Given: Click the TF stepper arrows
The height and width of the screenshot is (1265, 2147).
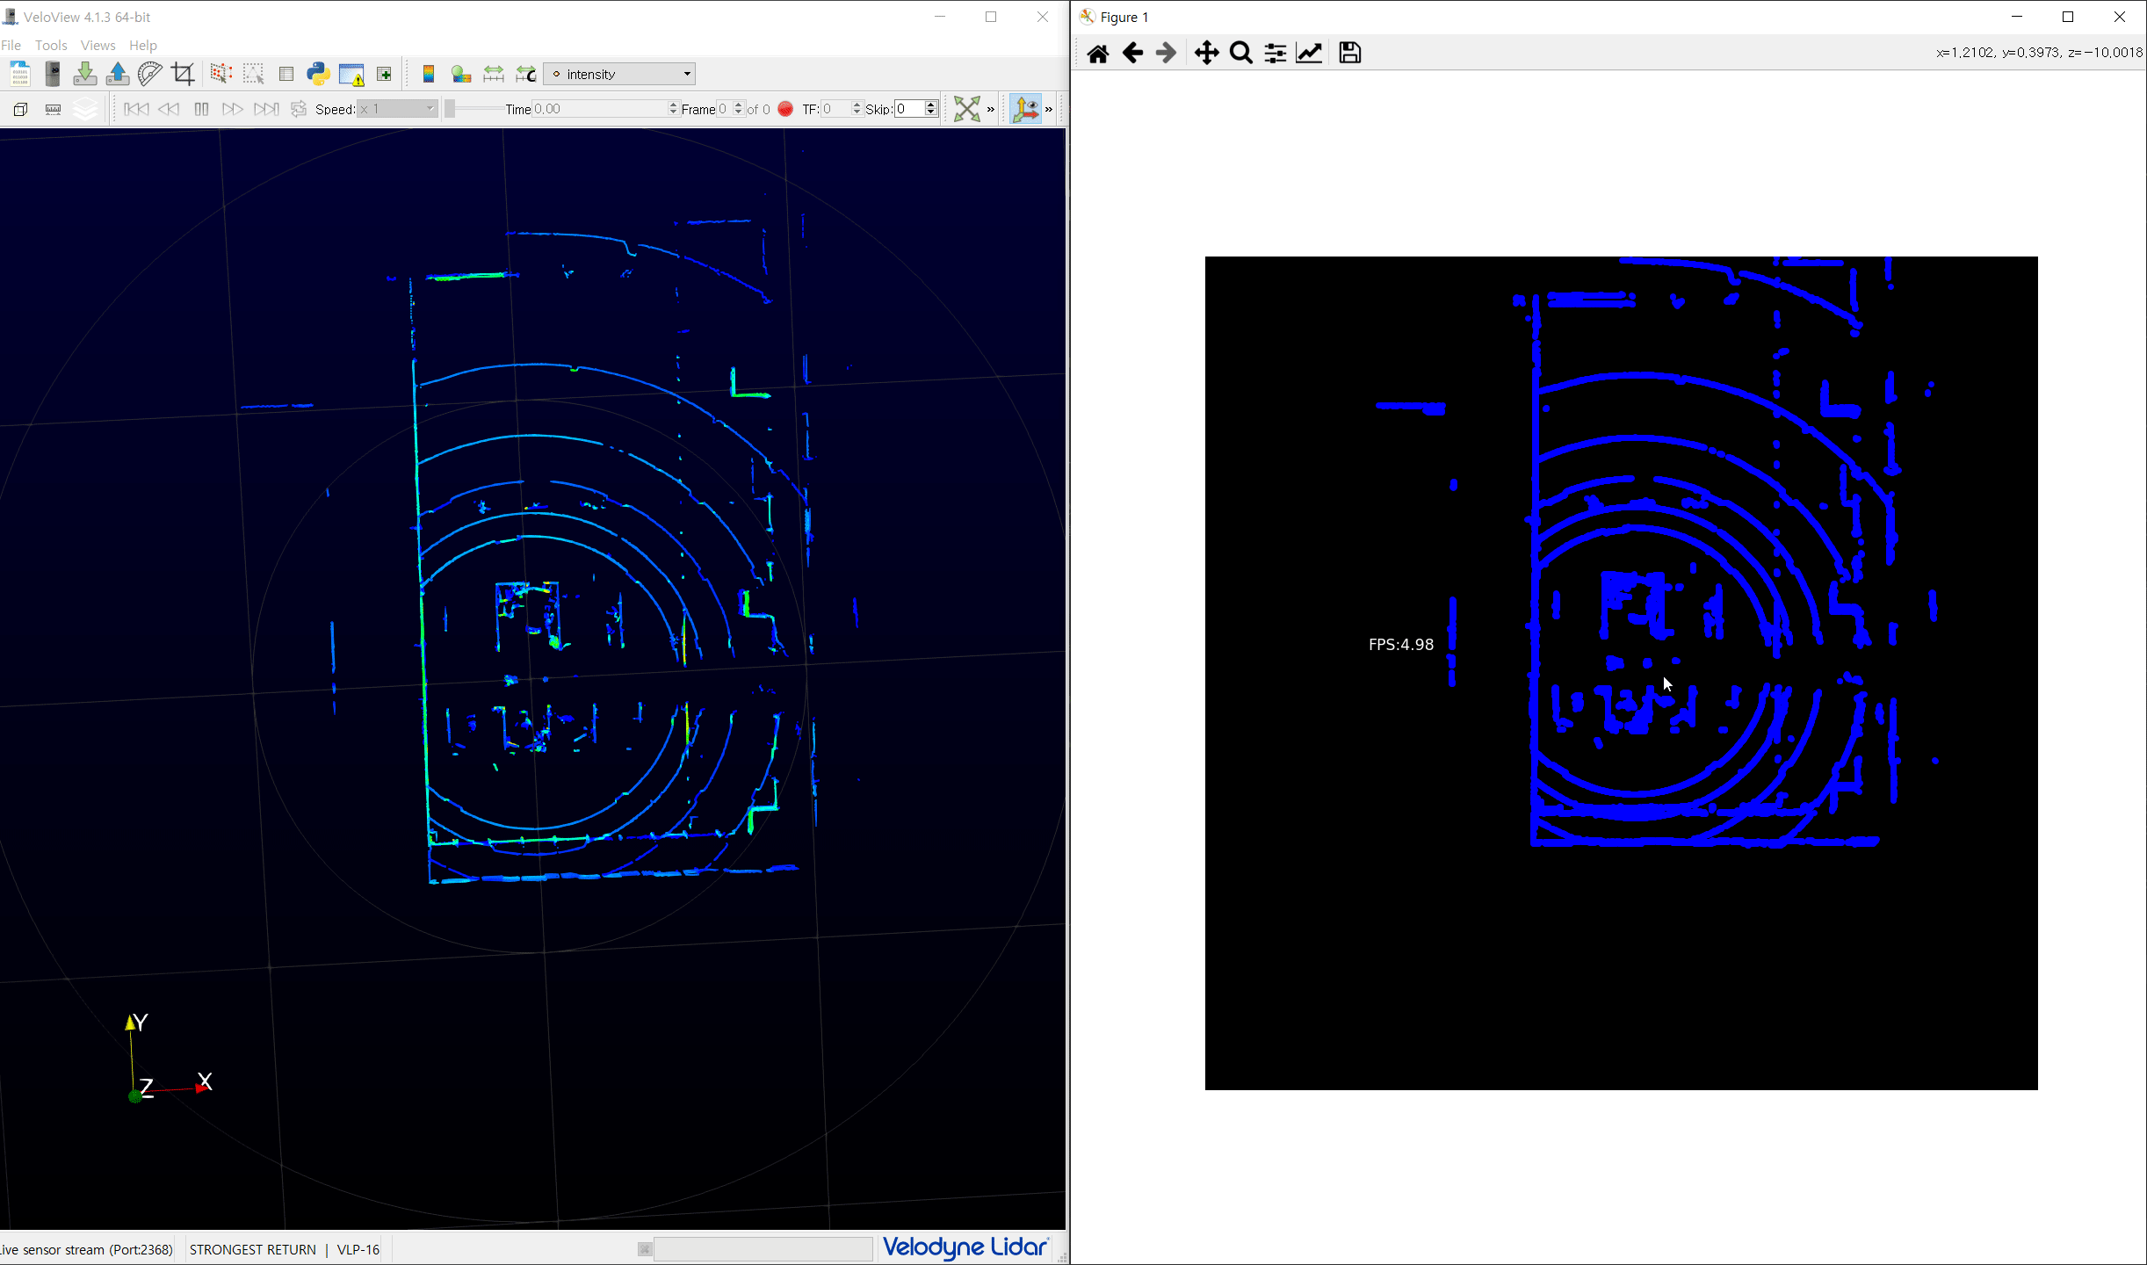Looking at the screenshot, I should (x=857, y=109).
